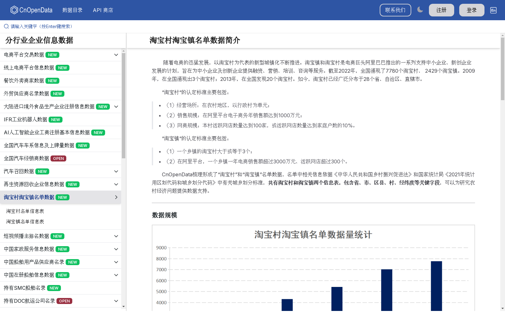Expand 持有DOC航运公司名录 chevron
The image size is (505, 316).
116,301
